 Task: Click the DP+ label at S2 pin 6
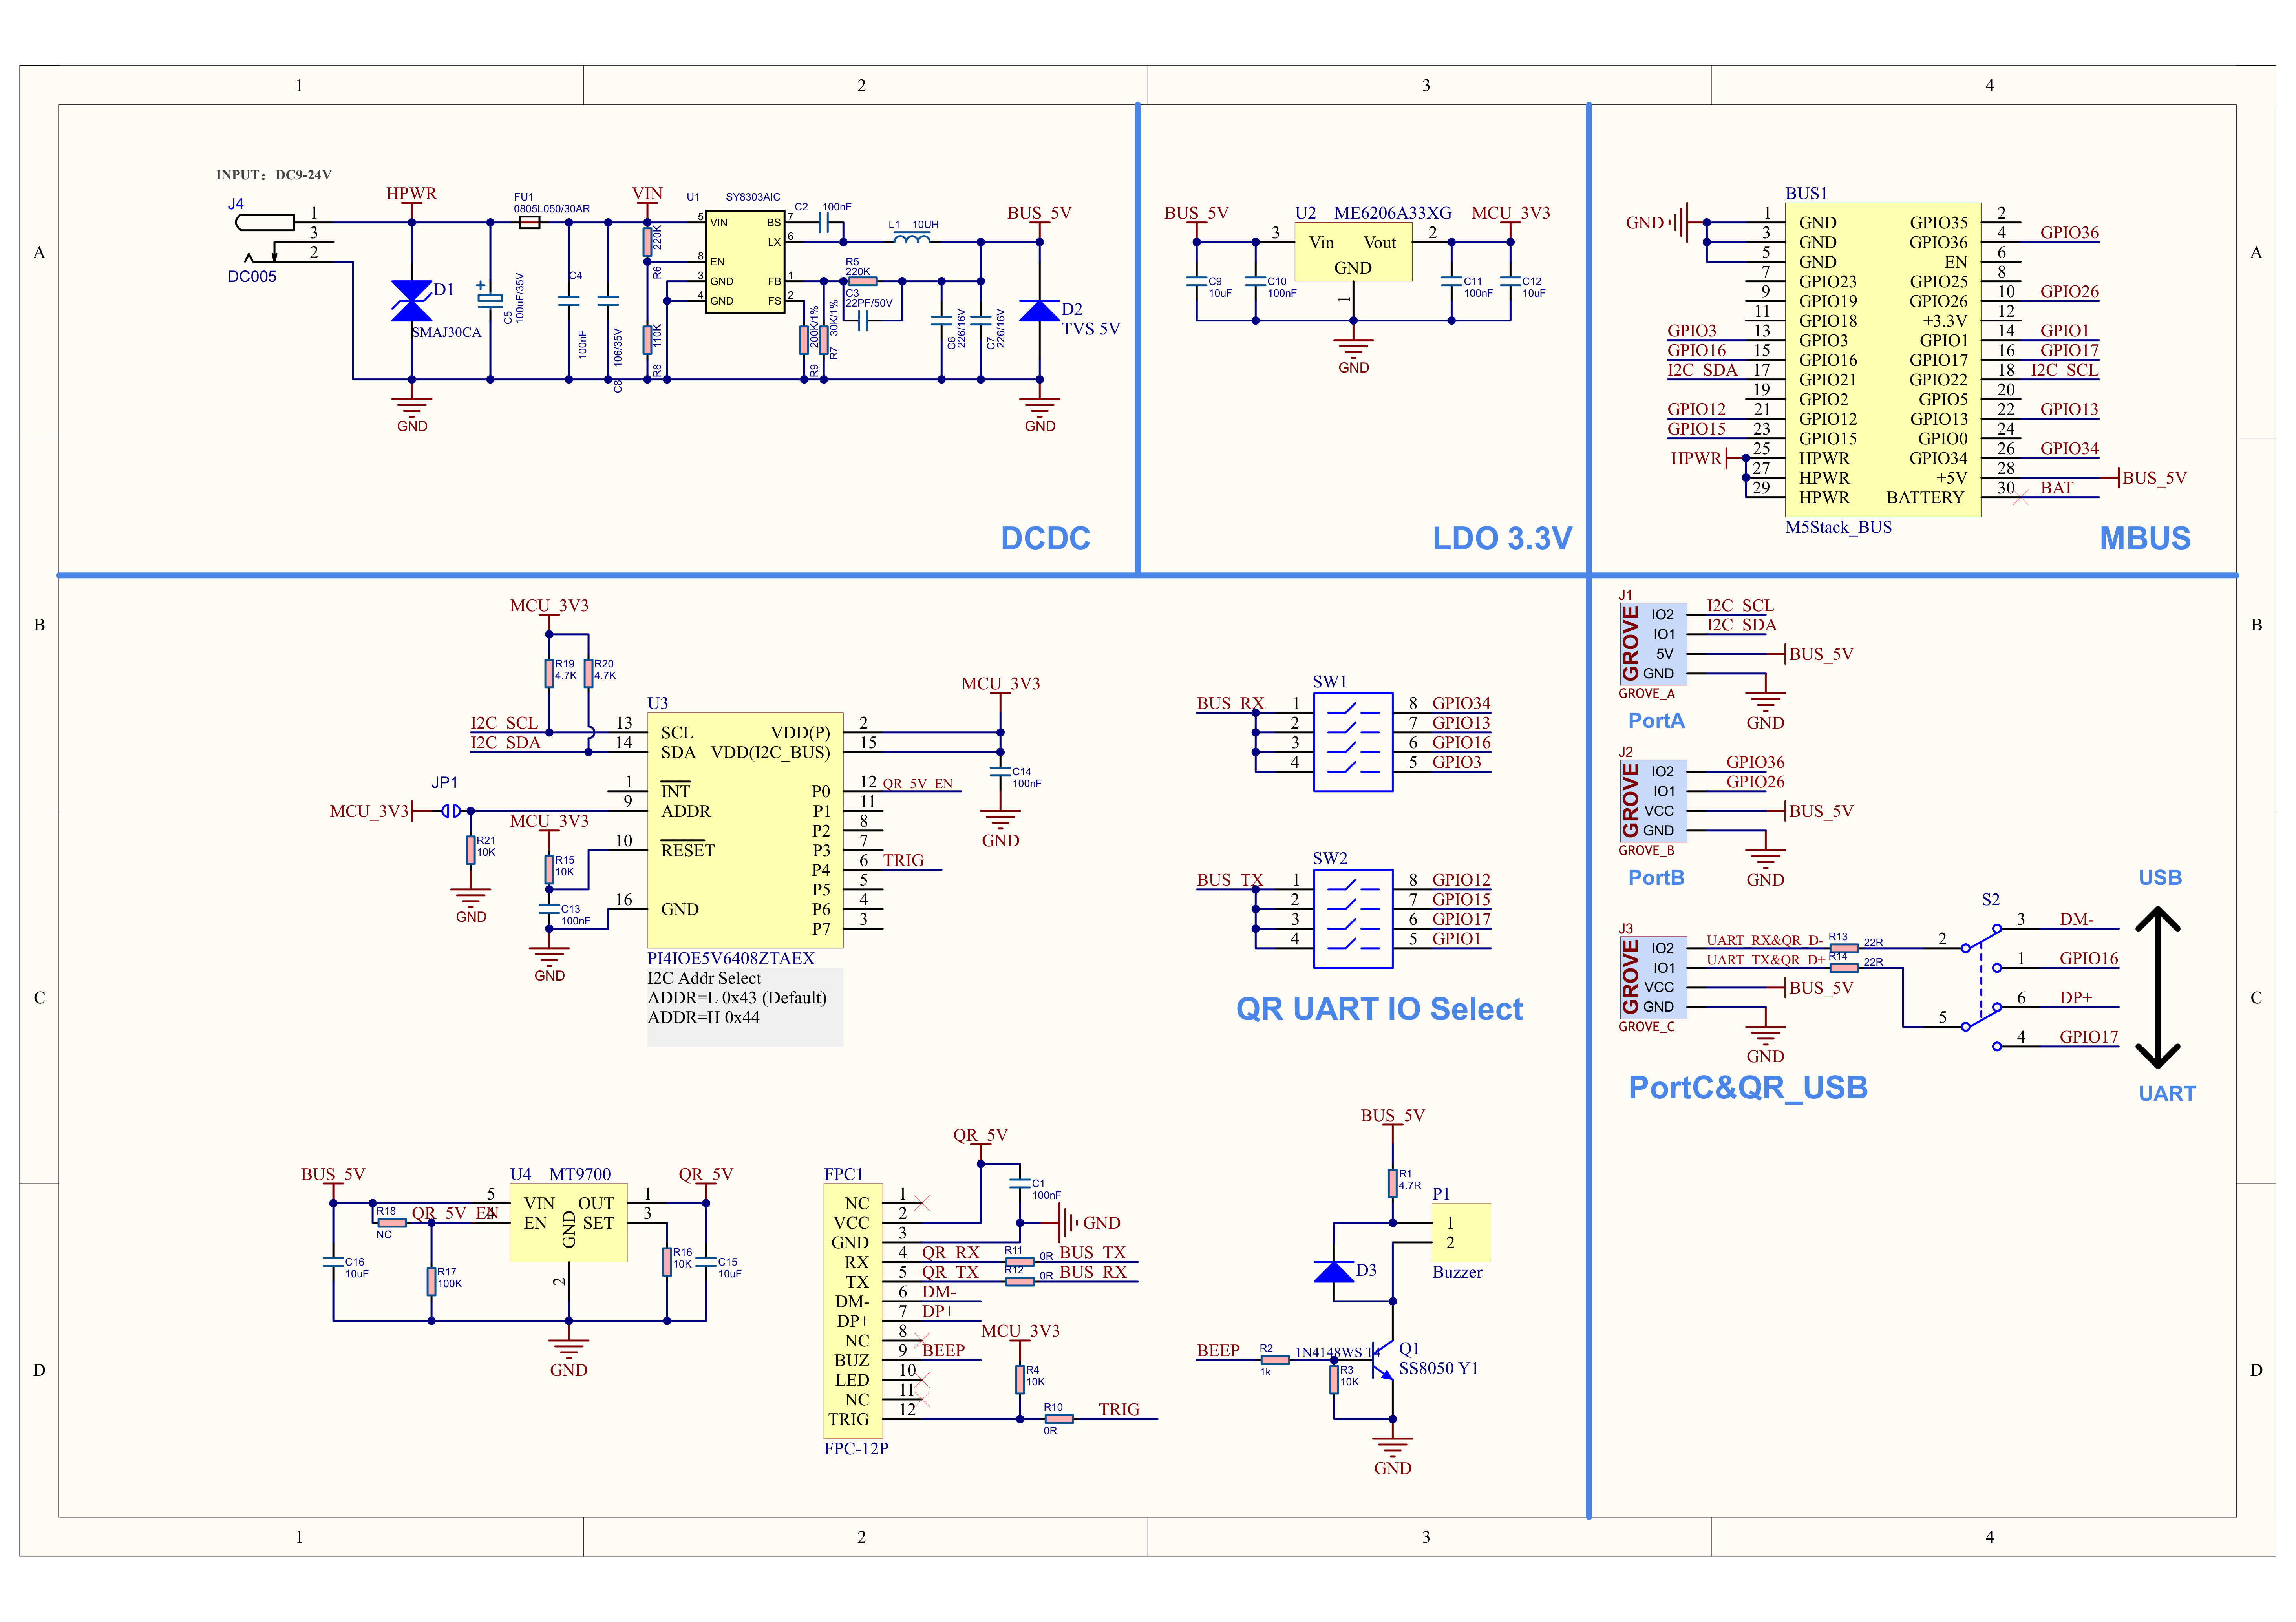pos(2076,997)
